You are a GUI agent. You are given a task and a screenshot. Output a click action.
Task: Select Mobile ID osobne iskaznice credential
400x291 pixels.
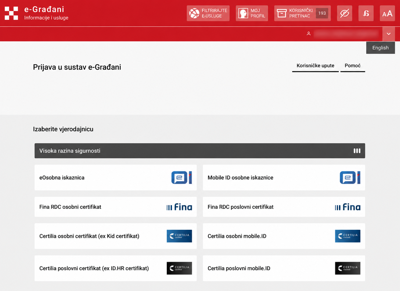tap(284, 178)
